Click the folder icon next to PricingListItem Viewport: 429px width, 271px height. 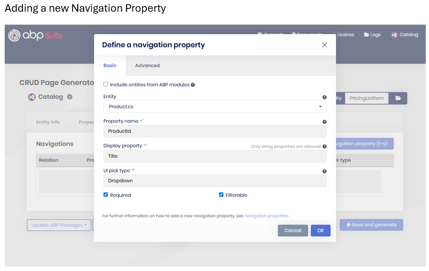pos(398,98)
